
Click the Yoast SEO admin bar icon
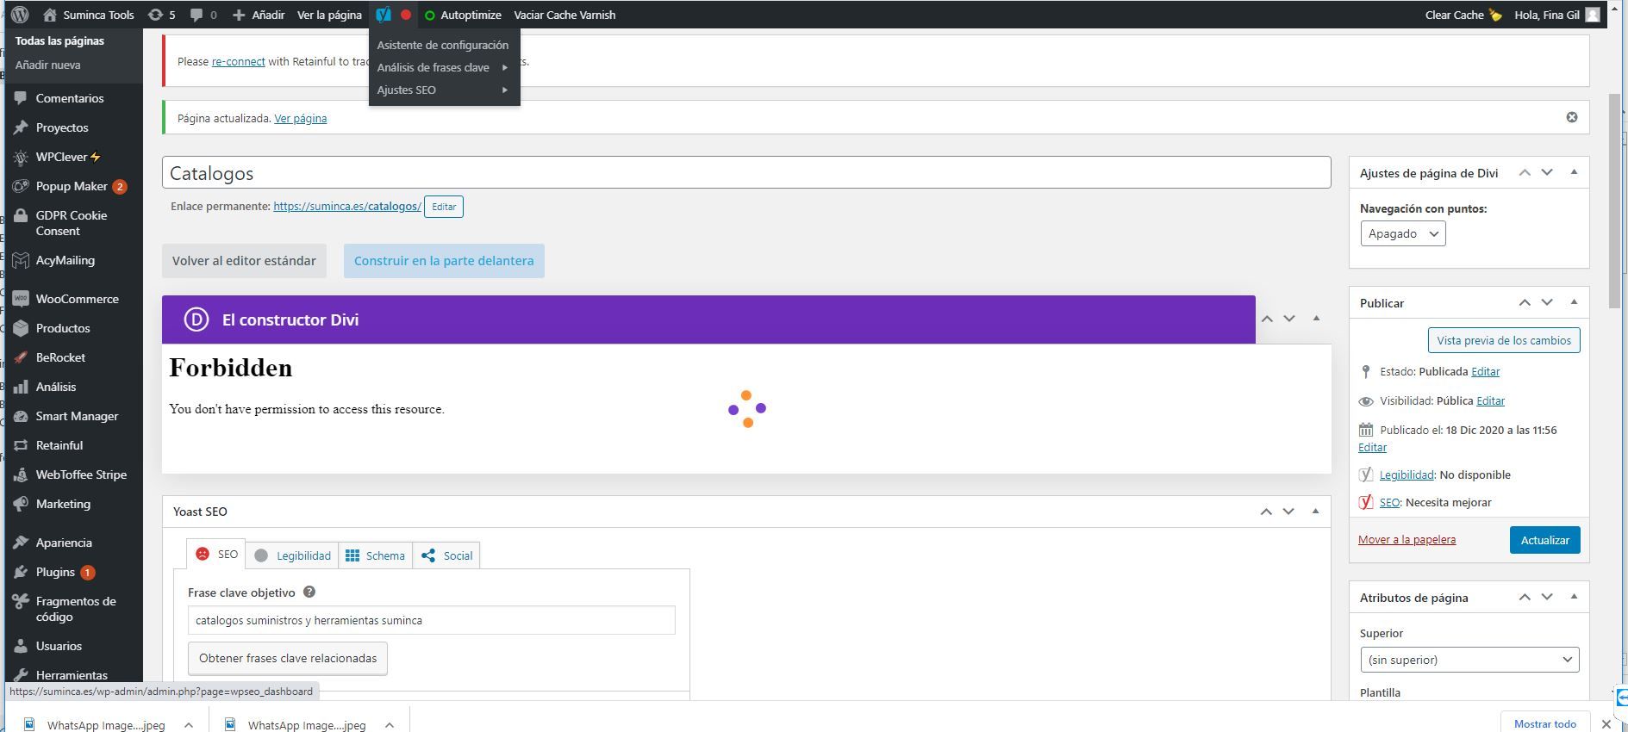384,15
